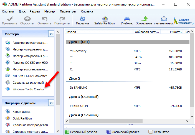
Task: Click the Копия диска icon
Action: point(8,112)
